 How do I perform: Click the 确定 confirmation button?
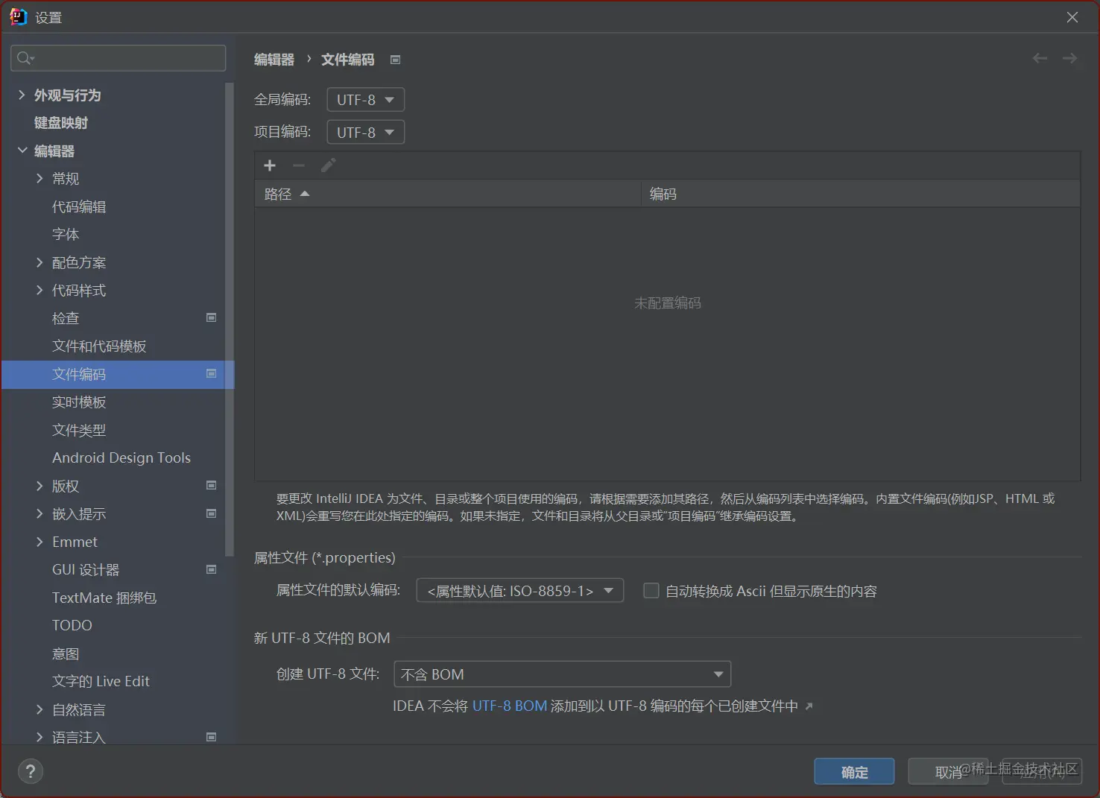click(854, 771)
